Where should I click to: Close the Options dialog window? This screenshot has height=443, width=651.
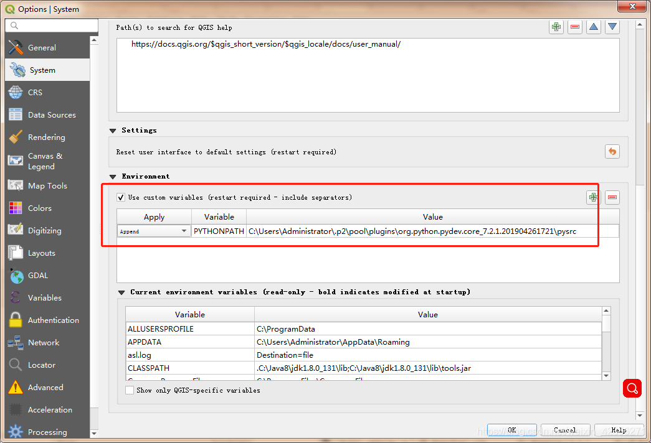pos(632,6)
